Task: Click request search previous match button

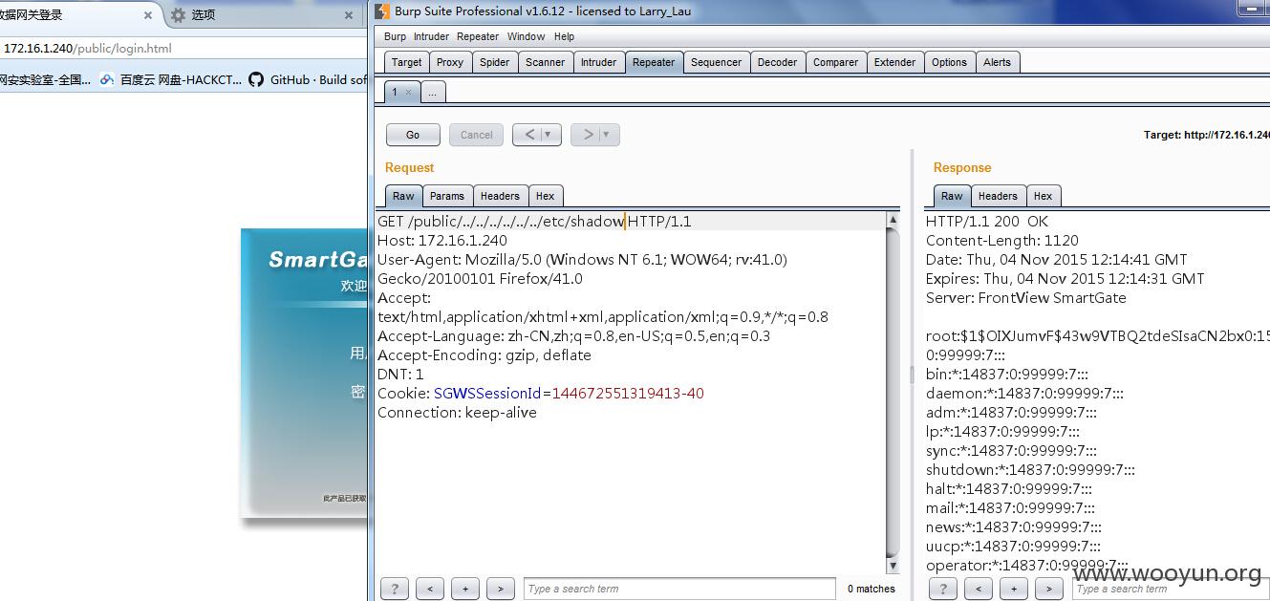Action: coord(430,589)
